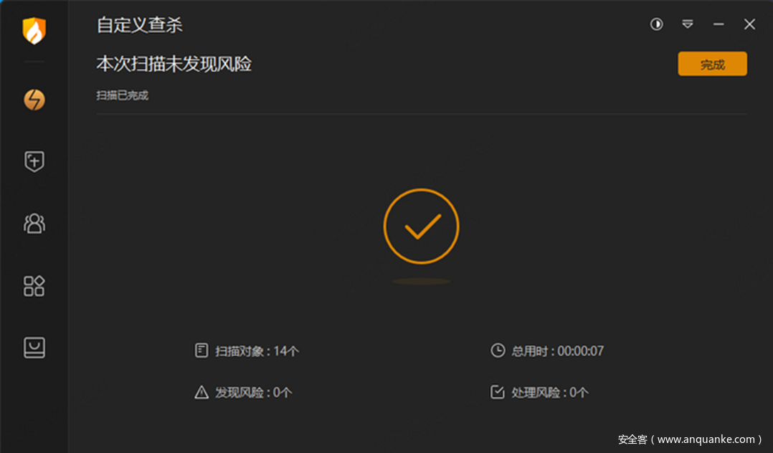Viewport: 773px width, 453px height.
Task: Click 本次扫描未发现风险 heading
Action: [x=174, y=64]
